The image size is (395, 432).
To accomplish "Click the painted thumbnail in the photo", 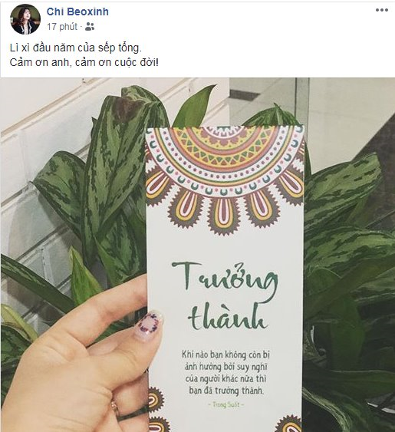I will 149,325.
